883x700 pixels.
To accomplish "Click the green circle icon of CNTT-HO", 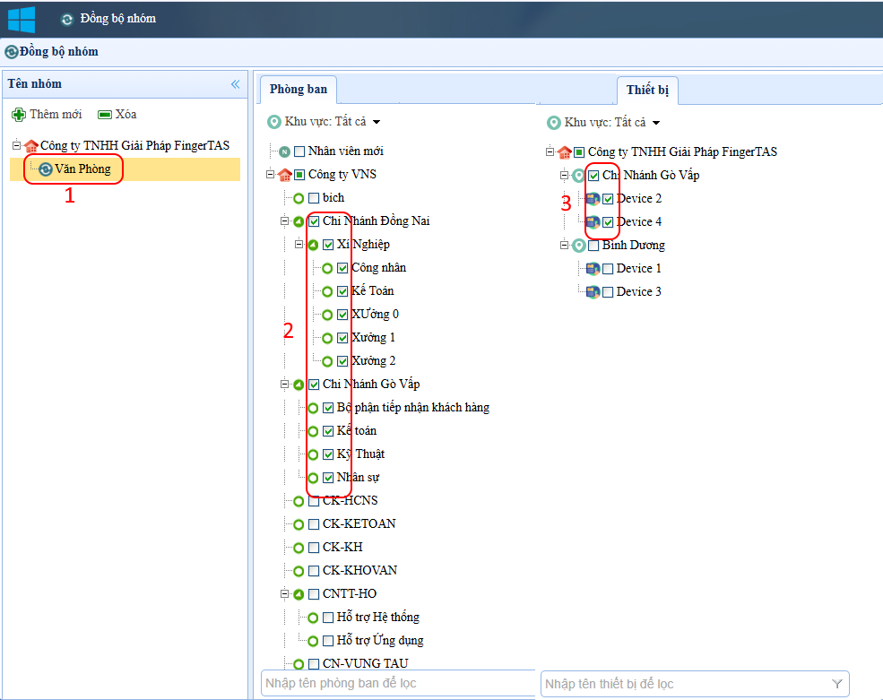I will click(x=299, y=595).
